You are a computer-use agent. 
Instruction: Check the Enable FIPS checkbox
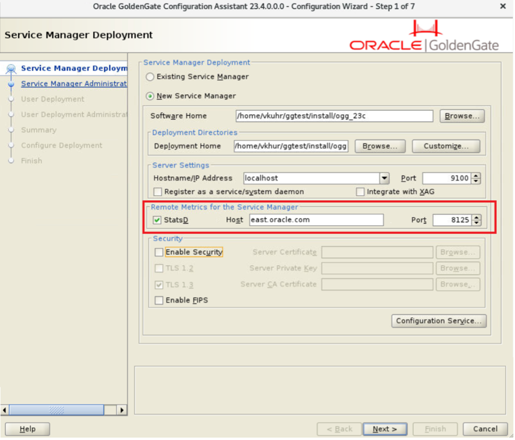point(159,301)
